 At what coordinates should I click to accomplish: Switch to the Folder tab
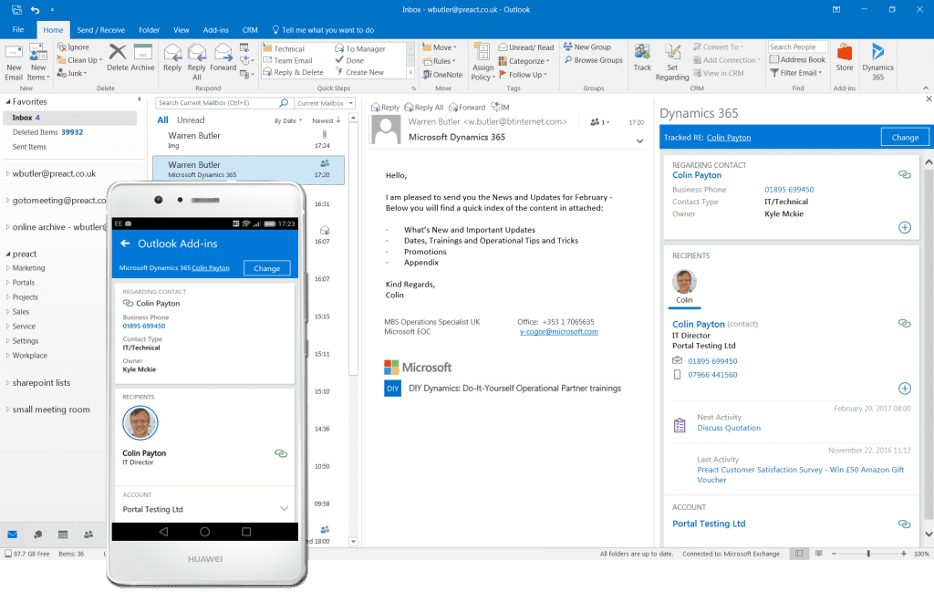coord(149,30)
